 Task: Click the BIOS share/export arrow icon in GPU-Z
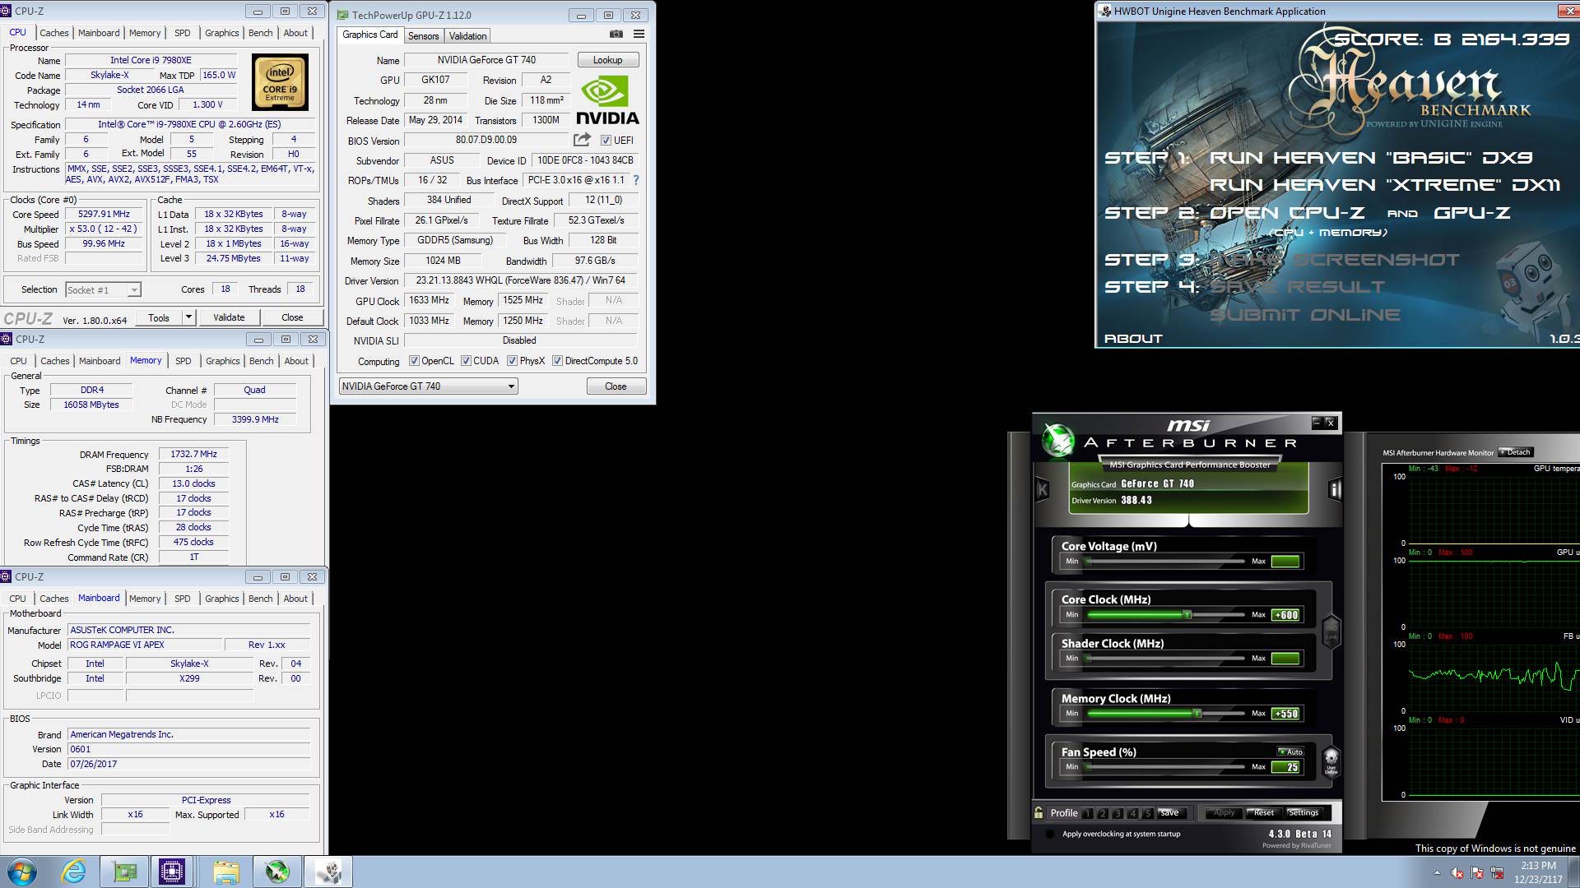point(582,140)
